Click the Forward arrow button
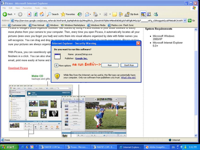The height and width of the screenshot is (150, 200). [x=20, y=14]
